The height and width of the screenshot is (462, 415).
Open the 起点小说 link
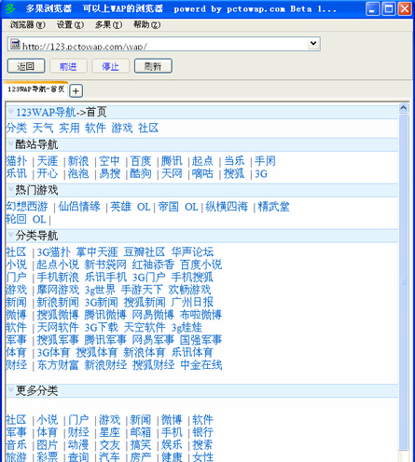(x=58, y=265)
